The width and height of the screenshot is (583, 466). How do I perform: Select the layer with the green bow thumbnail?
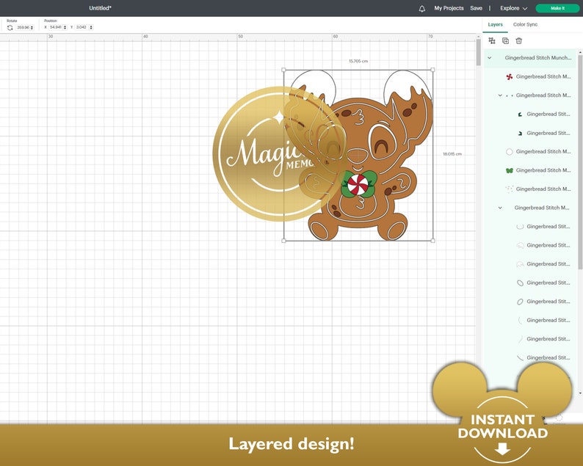(x=510, y=170)
